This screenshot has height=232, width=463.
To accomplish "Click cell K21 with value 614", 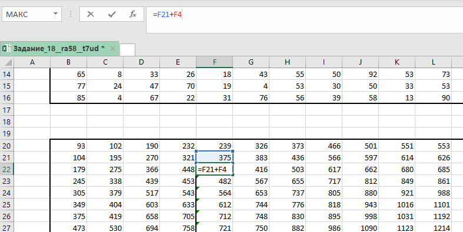I will click(x=397, y=157).
